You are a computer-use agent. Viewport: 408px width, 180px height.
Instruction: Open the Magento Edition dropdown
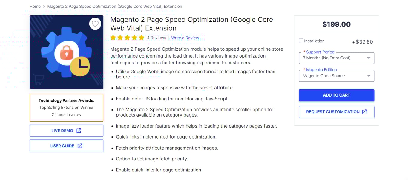tap(336, 76)
